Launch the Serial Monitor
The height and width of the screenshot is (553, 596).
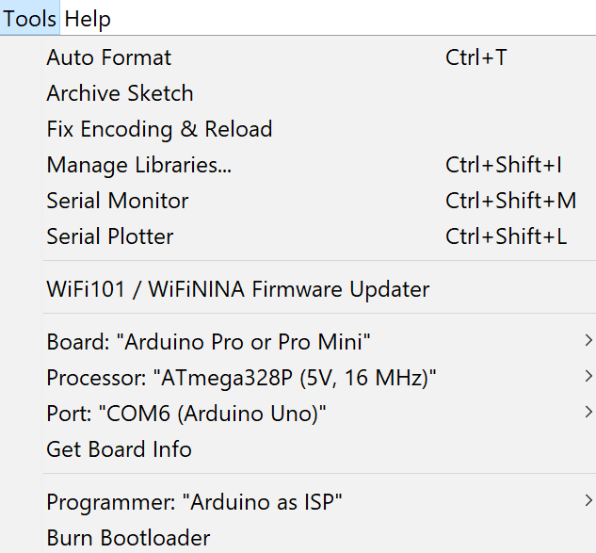pos(118,201)
